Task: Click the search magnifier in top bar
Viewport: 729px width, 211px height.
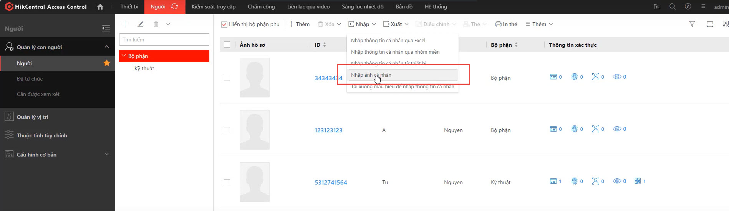Action: click(x=672, y=7)
